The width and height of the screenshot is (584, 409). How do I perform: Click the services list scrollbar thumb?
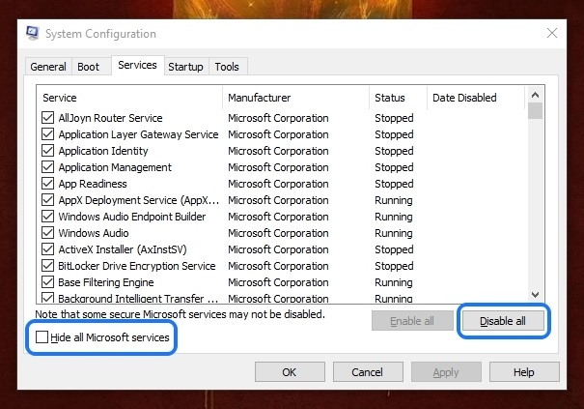tap(535, 111)
